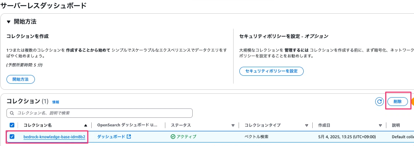Image resolution: width=414 pixels, height=146 pixels.
Task: Click the 開始方法 button
Action: coord(20,79)
